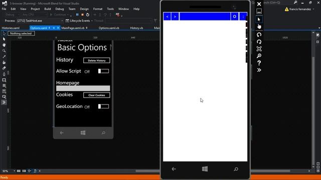Toggle the GeoLocation switch

pyautogui.click(x=103, y=106)
